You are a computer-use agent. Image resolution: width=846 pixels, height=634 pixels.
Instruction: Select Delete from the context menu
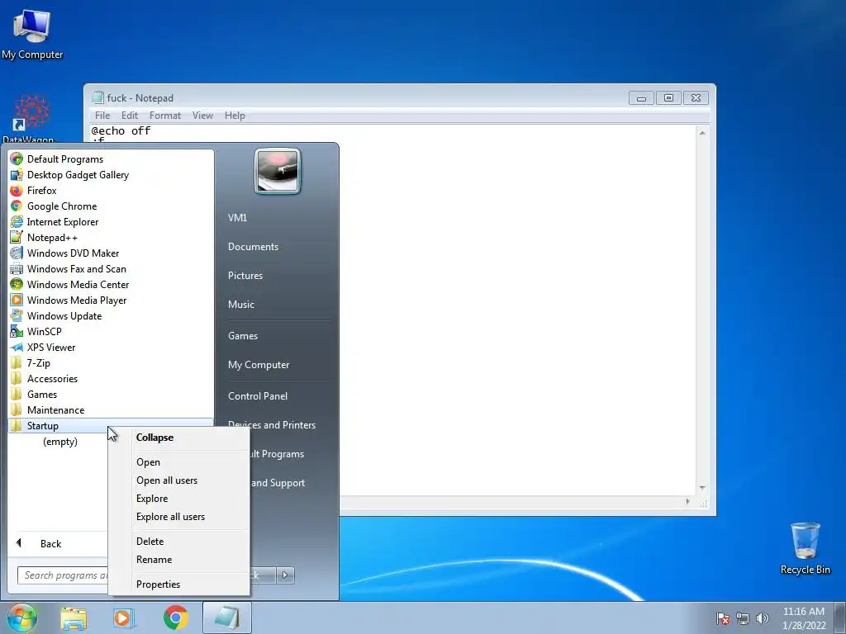coord(179,542)
